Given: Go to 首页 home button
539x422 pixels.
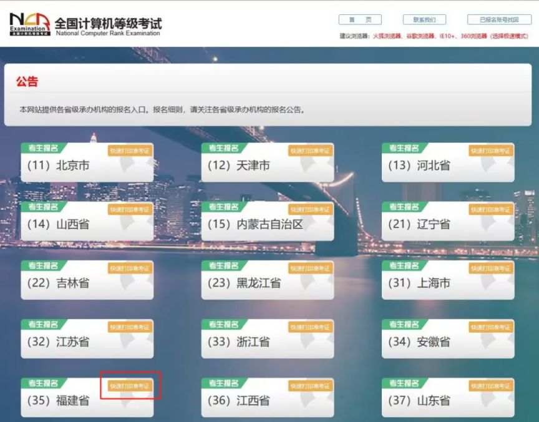Looking at the screenshot, I should coord(360,19).
